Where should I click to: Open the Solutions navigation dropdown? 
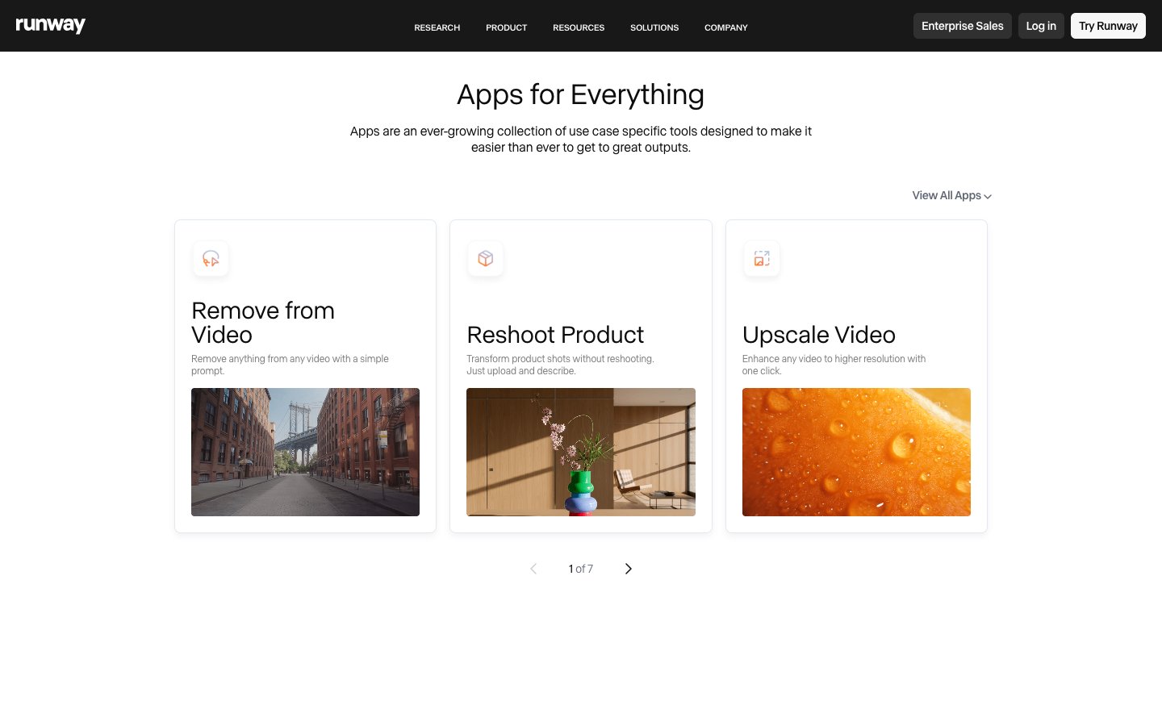point(654,27)
